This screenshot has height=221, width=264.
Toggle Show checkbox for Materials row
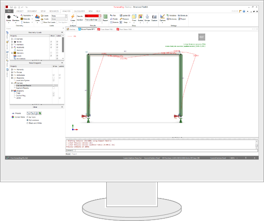[x=51, y=53]
